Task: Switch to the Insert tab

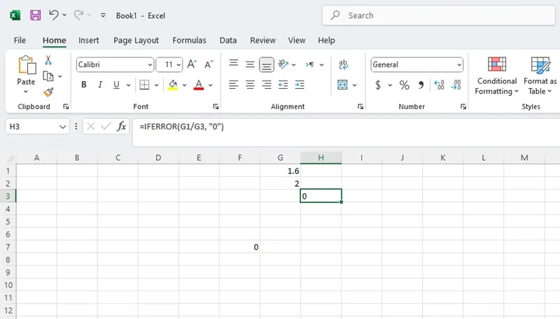Action: pos(89,41)
